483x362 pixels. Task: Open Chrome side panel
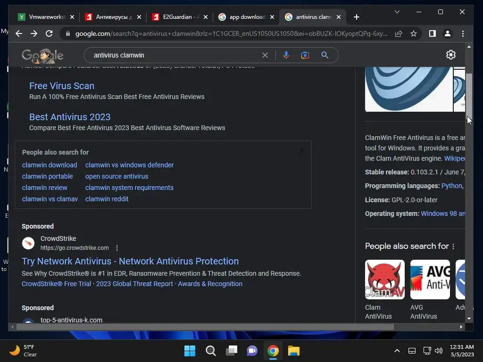pyautogui.click(x=433, y=33)
